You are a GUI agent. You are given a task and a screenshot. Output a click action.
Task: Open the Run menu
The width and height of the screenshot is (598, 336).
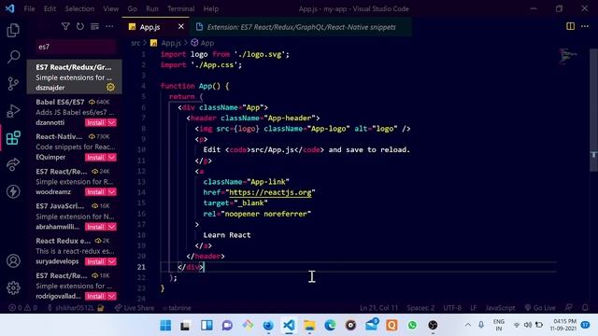[x=151, y=8]
